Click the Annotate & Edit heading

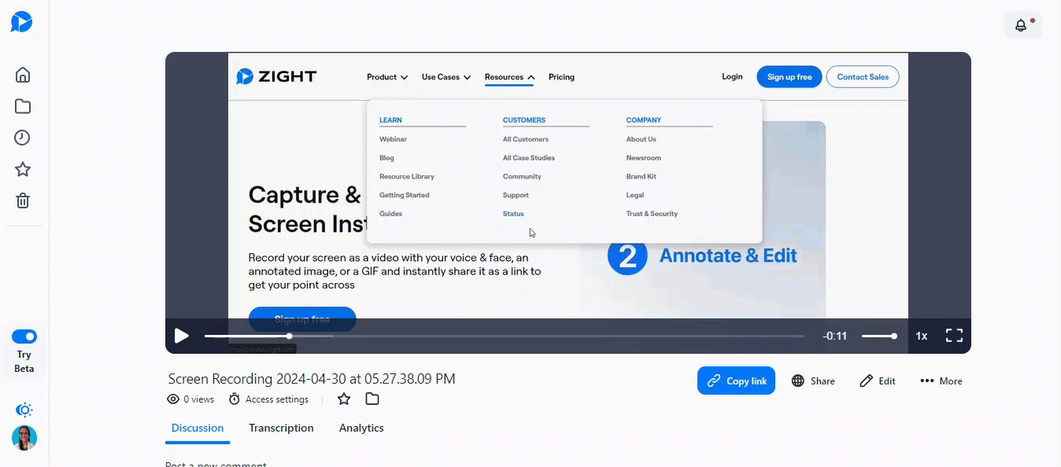pos(728,256)
